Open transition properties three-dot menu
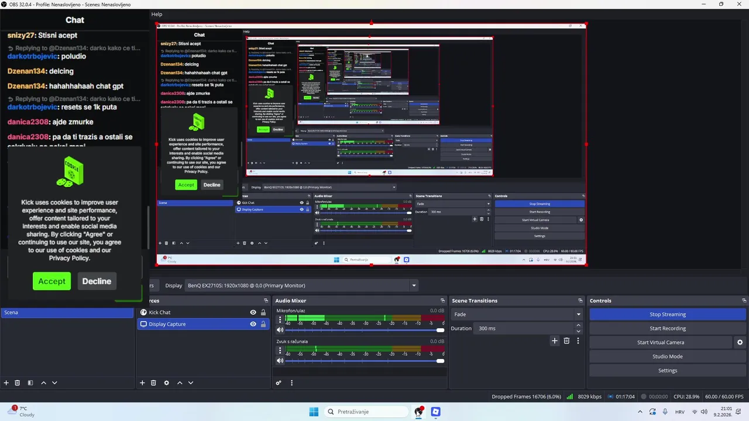The height and width of the screenshot is (421, 749). pyautogui.click(x=578, y=341)
